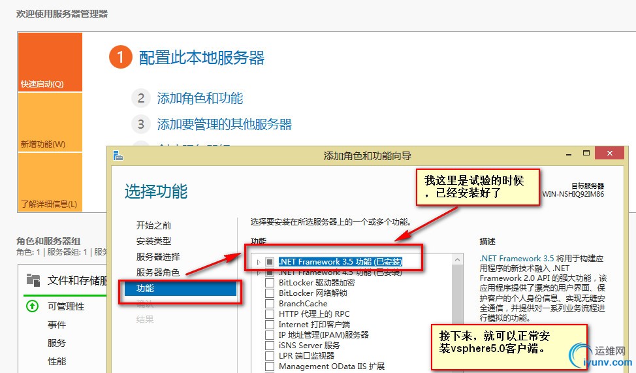
Task: Open the 配置此本地服务器 link
Action: (202, 57)
